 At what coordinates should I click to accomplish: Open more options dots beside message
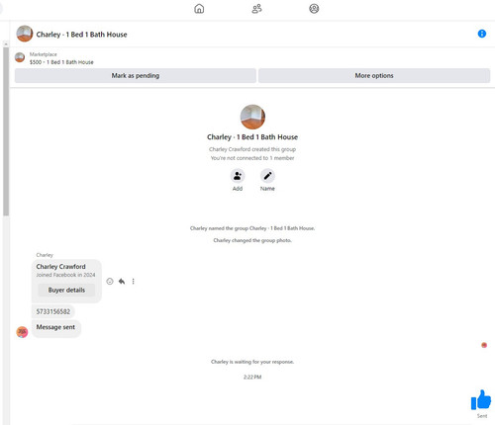pyautogui.click(x=133, y=282)
